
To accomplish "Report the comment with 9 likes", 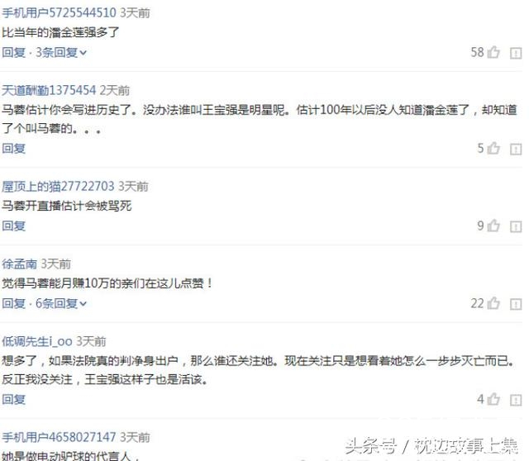I will pos(516,226).
